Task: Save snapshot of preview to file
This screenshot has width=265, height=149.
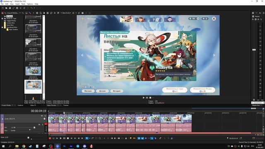Action: click(x=82, y=13)
